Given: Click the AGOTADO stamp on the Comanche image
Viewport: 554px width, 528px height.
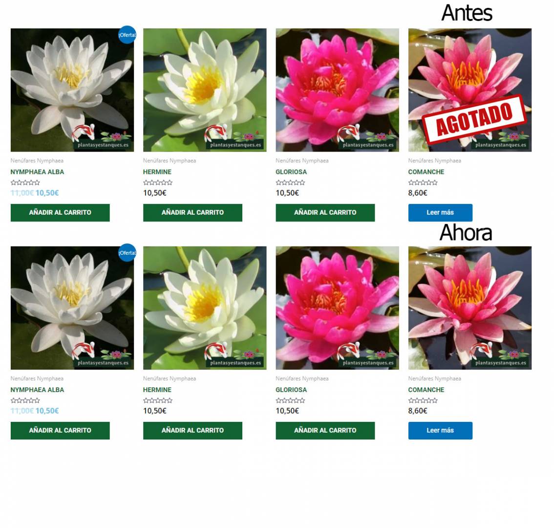Looking at the screenshot, I should [474, 119].
